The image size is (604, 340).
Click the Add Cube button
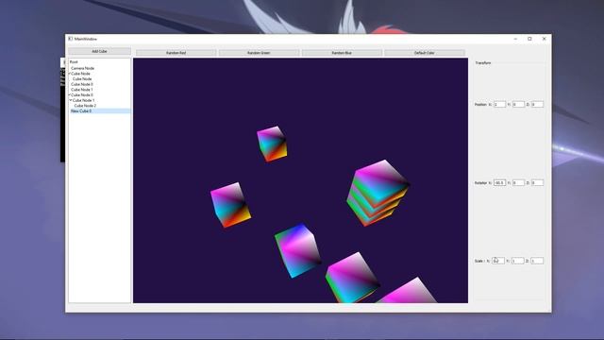coord(99,51)
